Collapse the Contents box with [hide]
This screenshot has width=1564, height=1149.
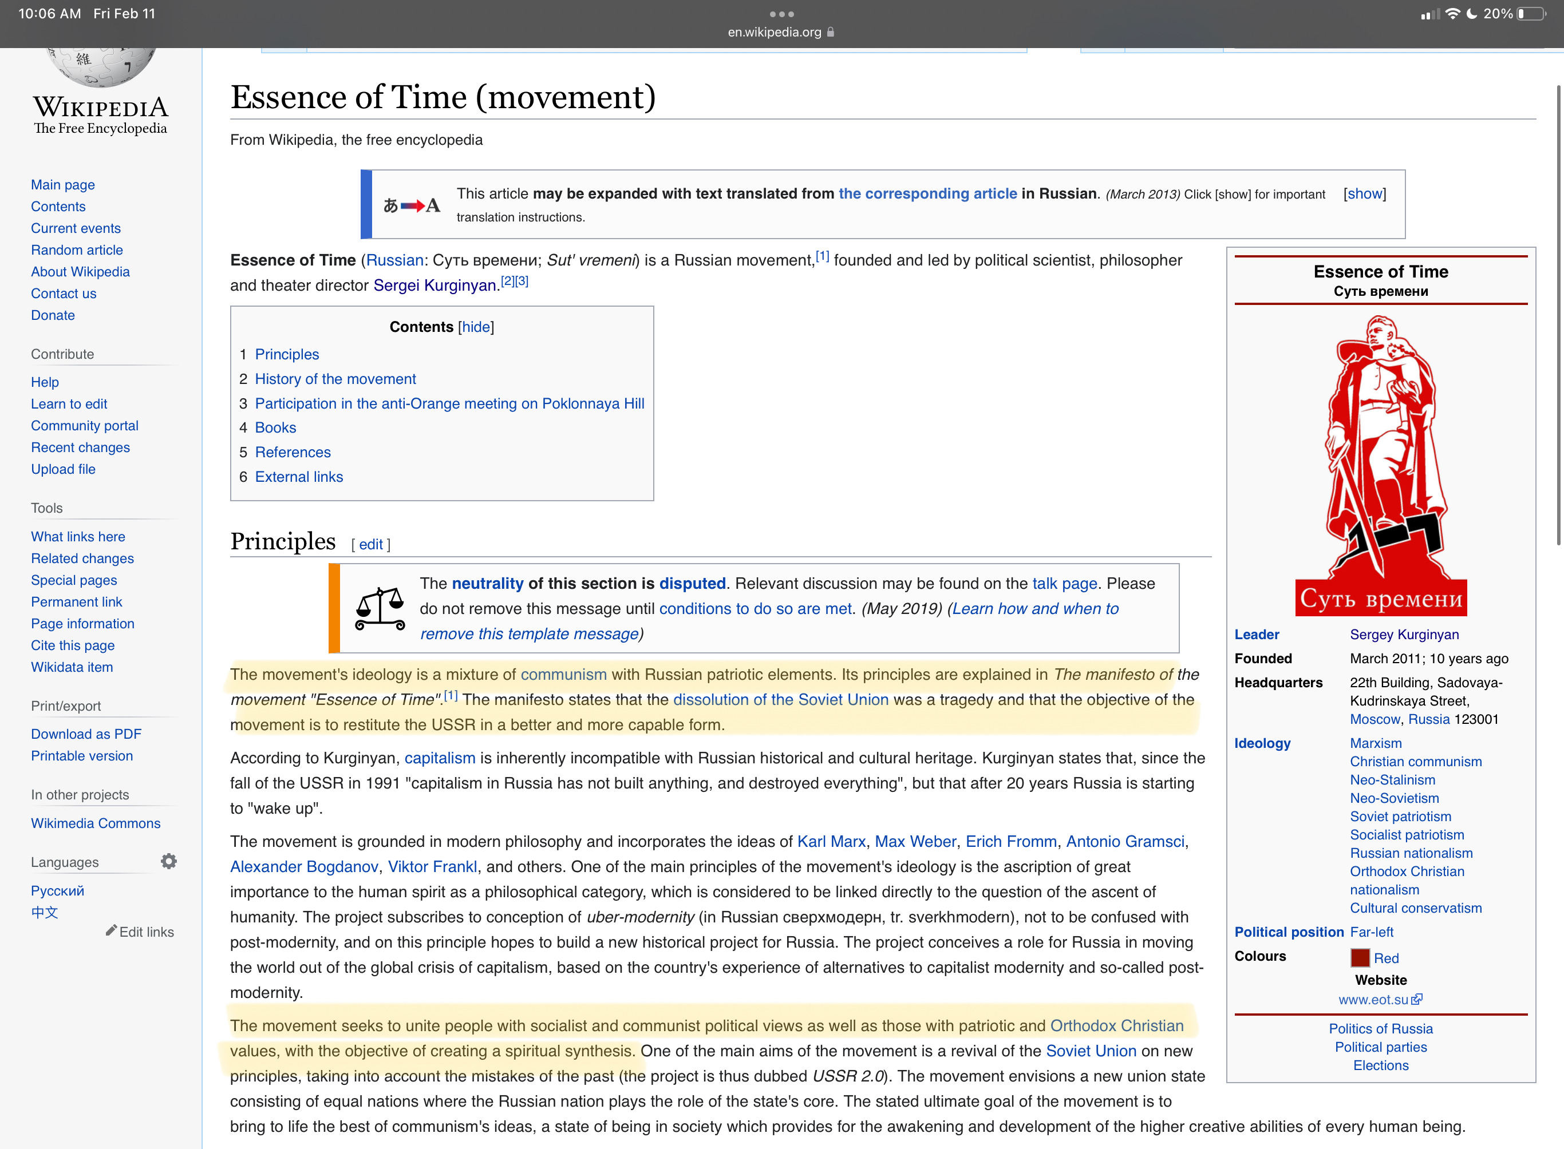tap(476, 327)
